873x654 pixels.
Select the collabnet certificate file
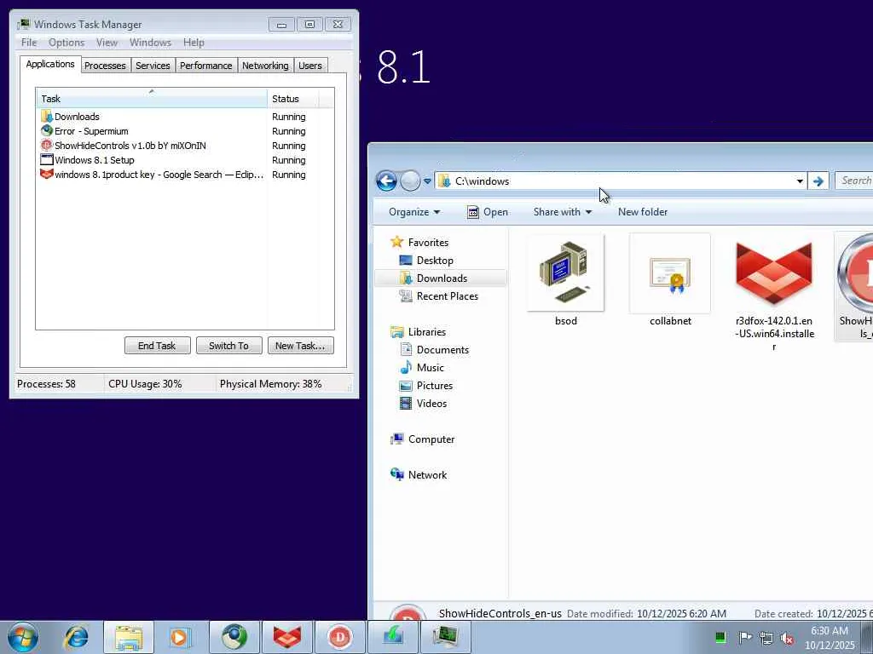[x=670, y=281]
